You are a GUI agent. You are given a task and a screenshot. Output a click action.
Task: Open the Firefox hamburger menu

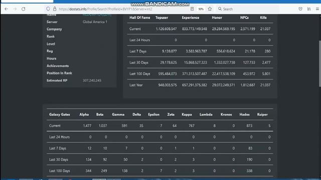point(317,9)
